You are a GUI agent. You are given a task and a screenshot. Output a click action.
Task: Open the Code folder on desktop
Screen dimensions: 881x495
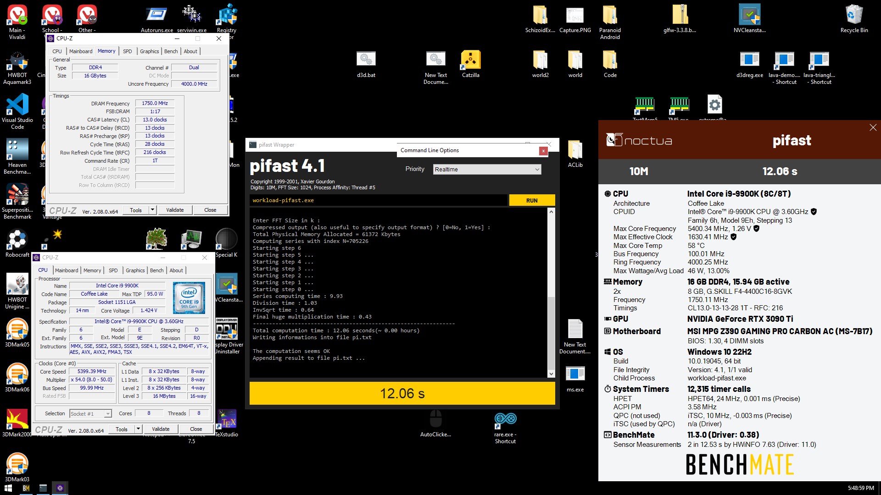pos(610,64)
